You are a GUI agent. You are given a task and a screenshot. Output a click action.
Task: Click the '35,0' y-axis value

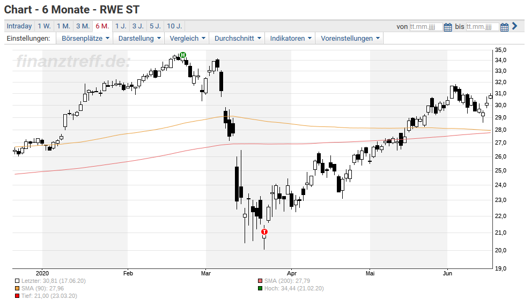click(x=501, y=50)
